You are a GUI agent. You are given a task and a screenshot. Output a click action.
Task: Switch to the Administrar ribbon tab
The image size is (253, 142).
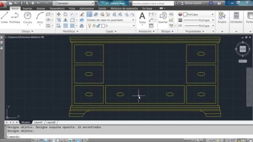click(87, 8)
